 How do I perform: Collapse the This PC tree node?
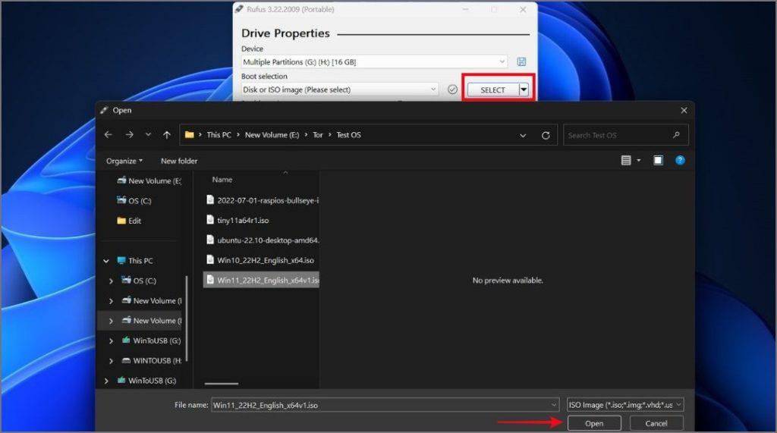pos(106,261)
